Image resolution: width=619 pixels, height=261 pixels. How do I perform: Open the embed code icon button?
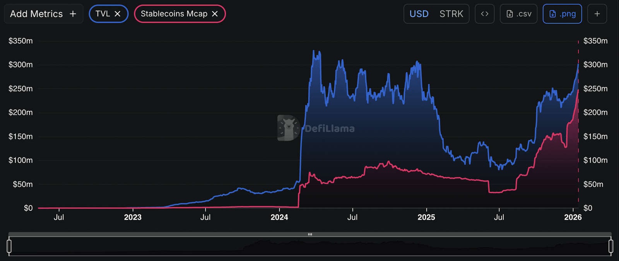[x=484, y=14]
